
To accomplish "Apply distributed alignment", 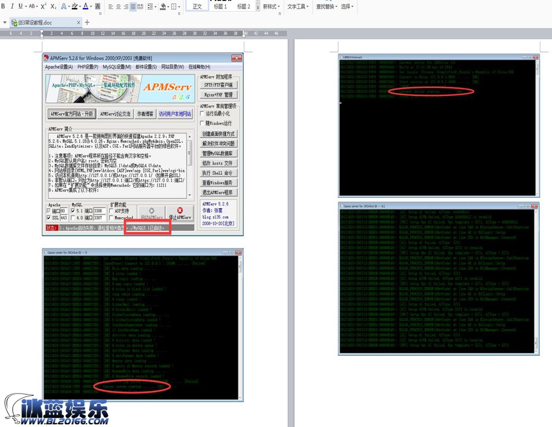I will point(141,7).
